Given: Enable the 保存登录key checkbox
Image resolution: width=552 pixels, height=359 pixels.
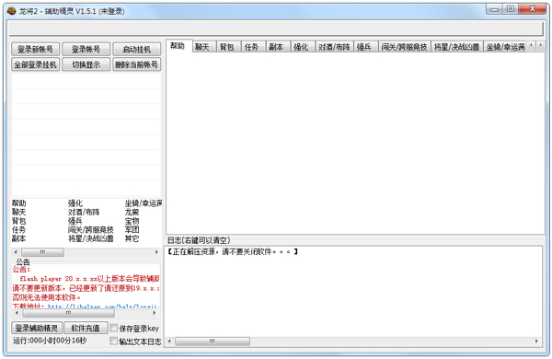Looking at the screenshot, I should pyautogui.click(x=113, y=328).
